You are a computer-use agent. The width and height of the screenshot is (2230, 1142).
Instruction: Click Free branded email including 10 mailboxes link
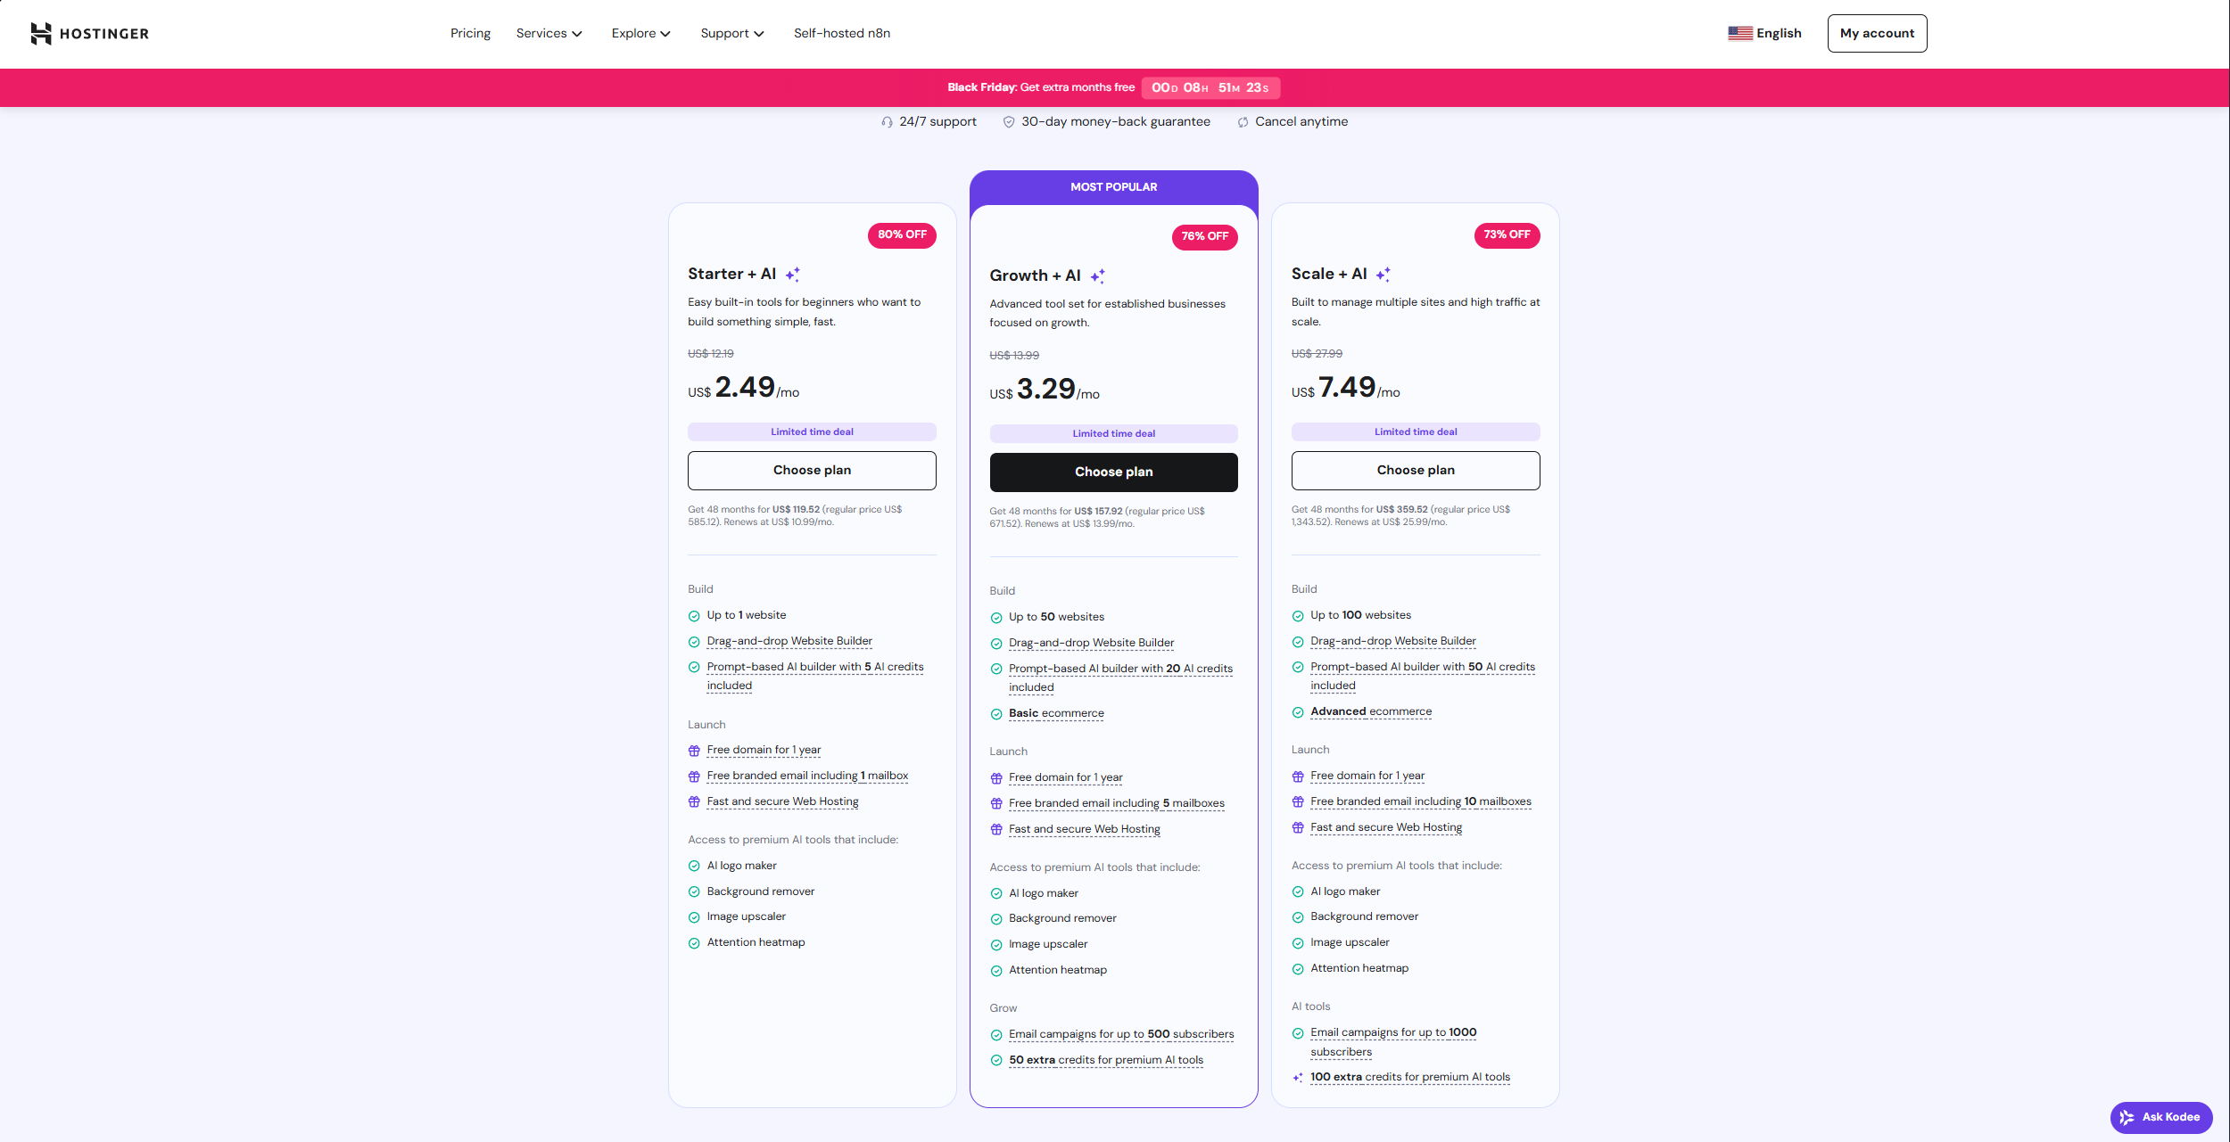[1420, 801]
